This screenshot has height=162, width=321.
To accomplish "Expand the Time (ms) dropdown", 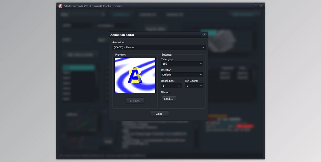I will point(182,64).
